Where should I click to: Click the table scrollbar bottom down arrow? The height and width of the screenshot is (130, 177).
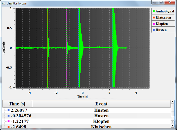(173, 126)
